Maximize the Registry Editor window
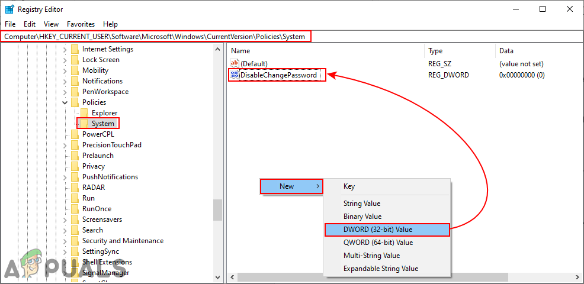 point(543,9)
